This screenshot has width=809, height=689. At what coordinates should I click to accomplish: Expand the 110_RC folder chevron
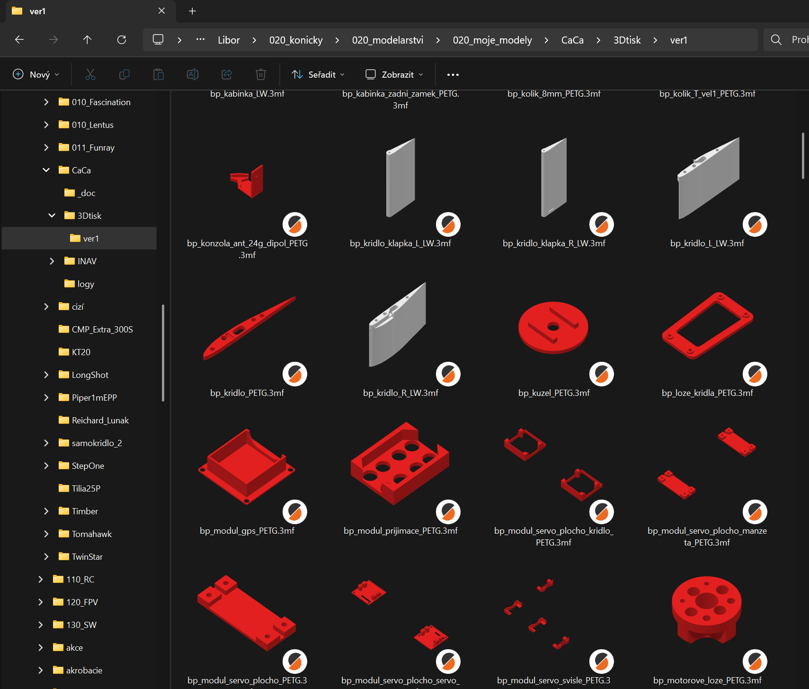40,579
